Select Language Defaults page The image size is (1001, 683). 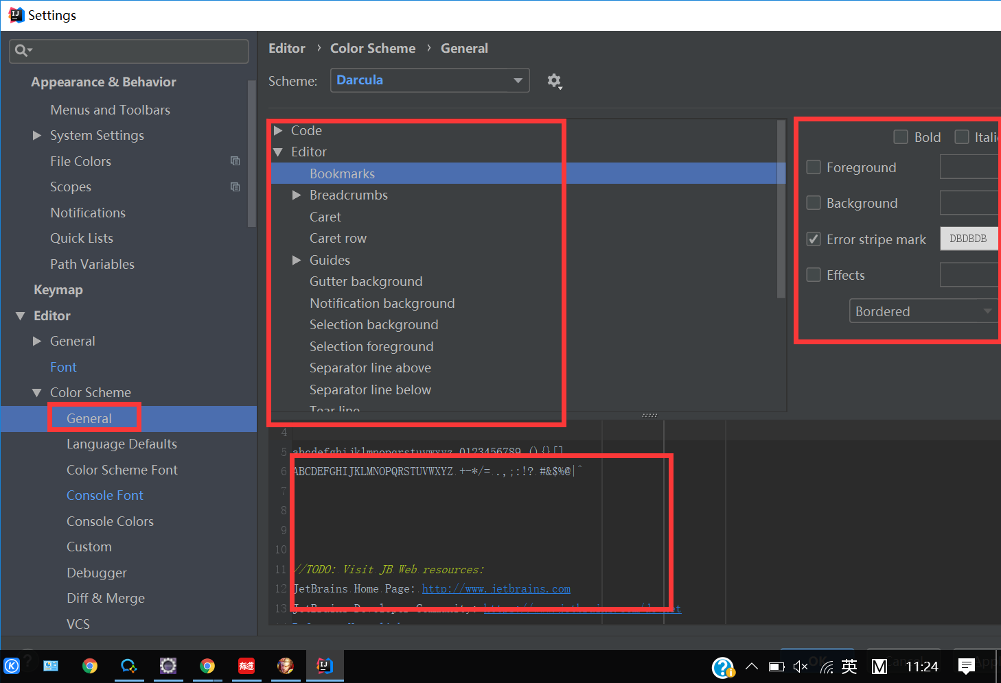tap(122, 444)
